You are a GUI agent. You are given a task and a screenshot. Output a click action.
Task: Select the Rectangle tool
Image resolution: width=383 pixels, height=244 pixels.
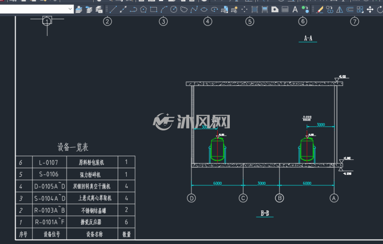(x=154, y=9)
